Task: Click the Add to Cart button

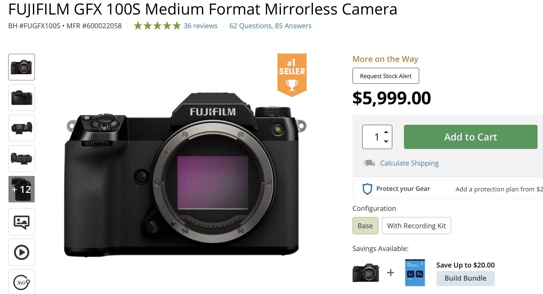Action: (x=470, y=137)
